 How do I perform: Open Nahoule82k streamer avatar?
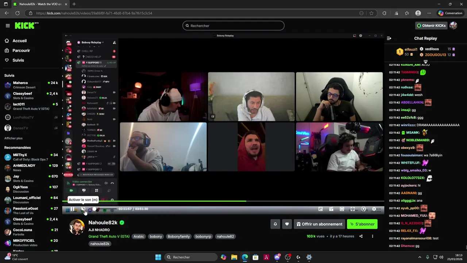(77, 227)
